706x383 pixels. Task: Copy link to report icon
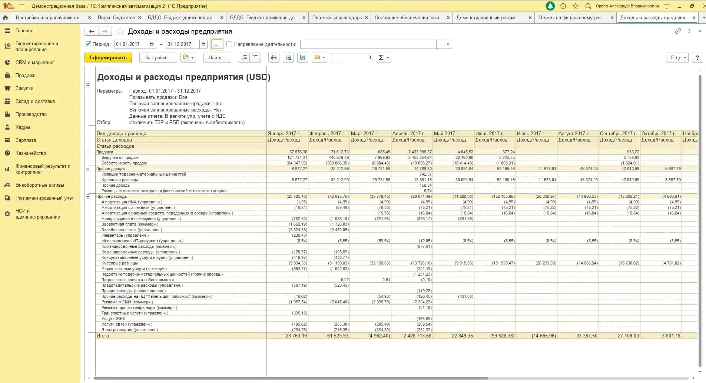point(678,31)
